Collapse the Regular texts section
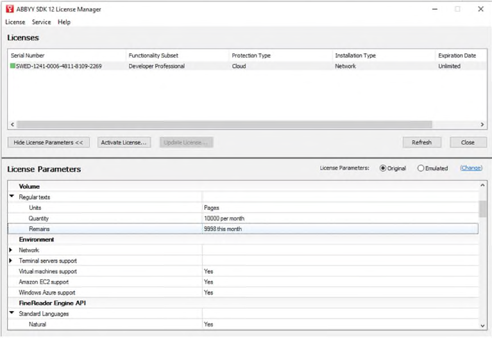This screenshot has width=492, height=338. click(x=12, y=197)
